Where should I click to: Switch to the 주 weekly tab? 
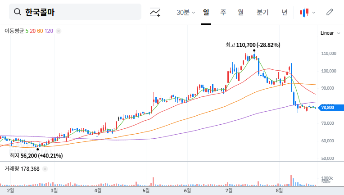click(x=223, y=12)
